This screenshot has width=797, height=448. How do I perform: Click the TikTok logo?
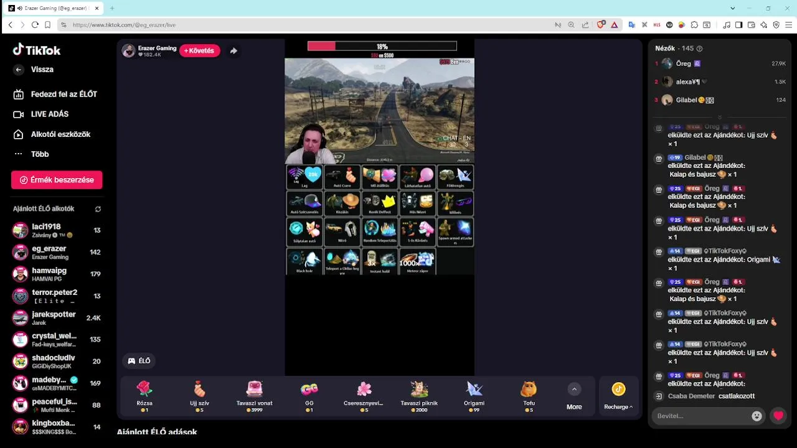click(x=37, y=50)
